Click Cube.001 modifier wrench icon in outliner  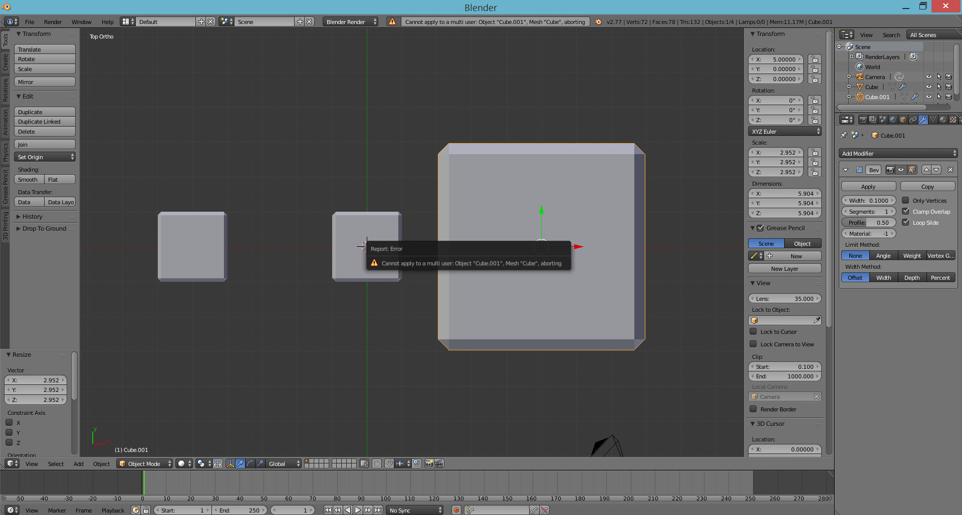point(914,97)
